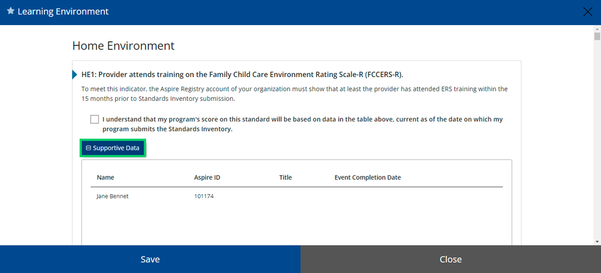Click Aspire ID 101174 cell
Screen dimensions: 601x273
(204, 197)
